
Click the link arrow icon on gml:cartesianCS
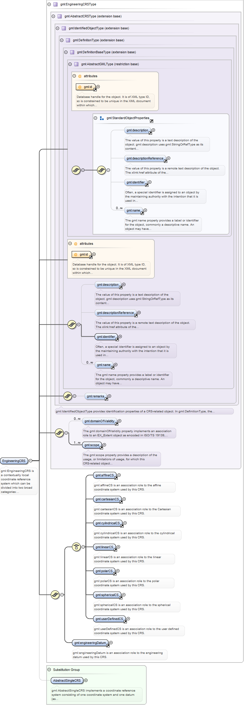[121, 502]
